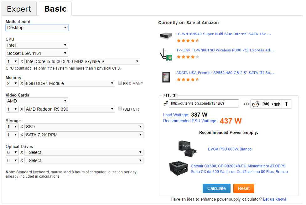Select the Basic tab
The height and width of the screenshot is (205, 306).
coord(55,9)
